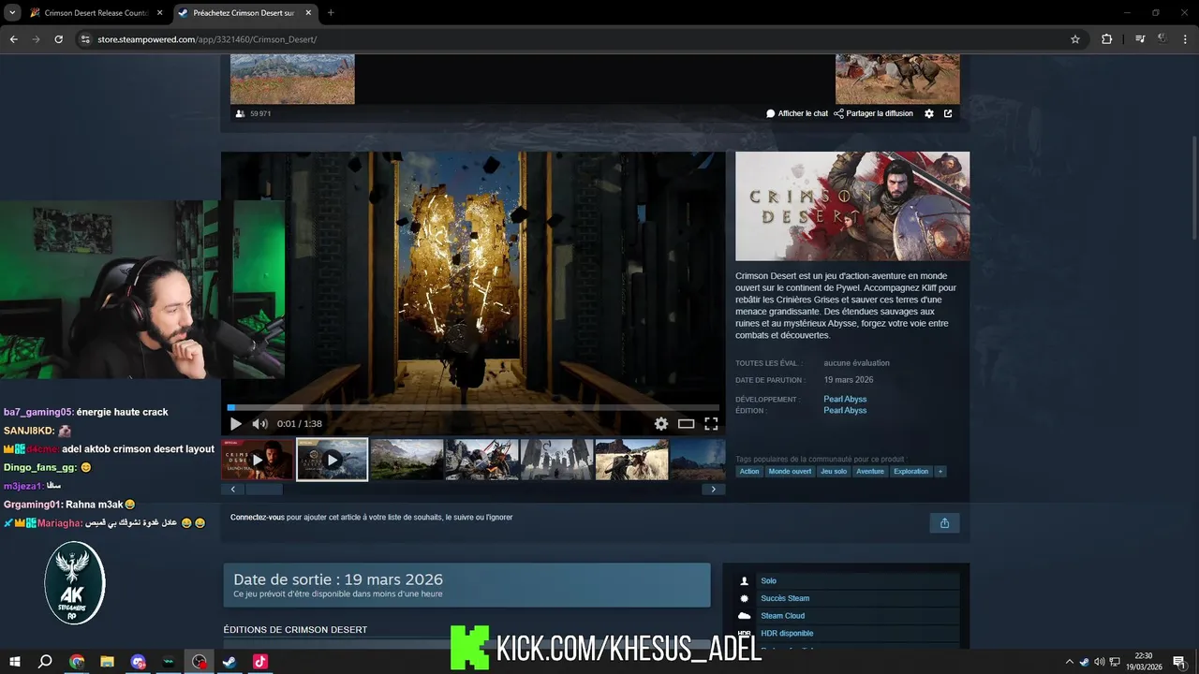Open Steam from the taskbar

click(x=229, y=662)
